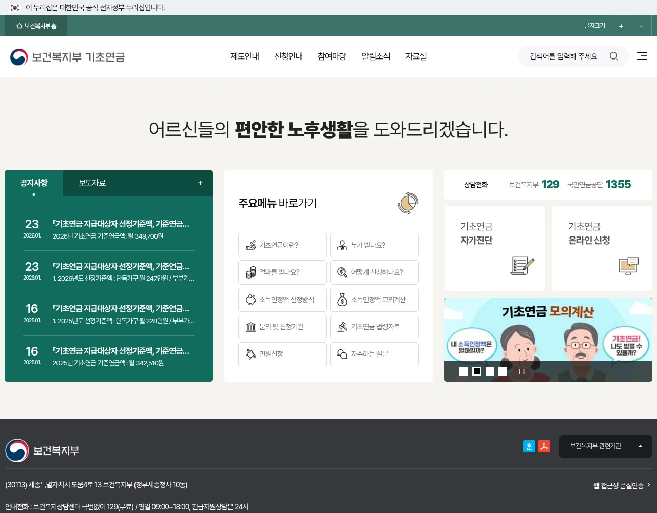657x513 pixels.
Task: Click the 주요메뉴 pie chart icon
Action: pos(408,203)
